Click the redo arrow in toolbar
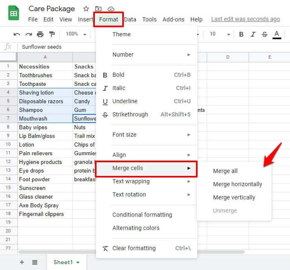The image size is (290, 270). [29, 34]
